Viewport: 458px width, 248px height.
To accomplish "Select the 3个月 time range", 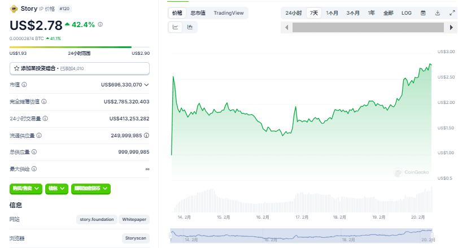I will click(353, 13).
